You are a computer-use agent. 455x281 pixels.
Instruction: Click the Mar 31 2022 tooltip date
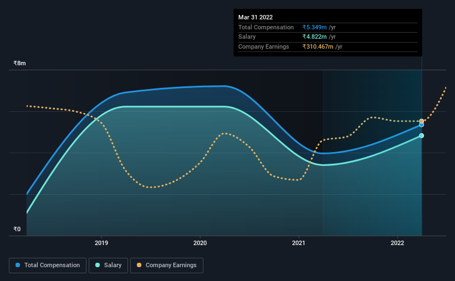click(255, 17)
